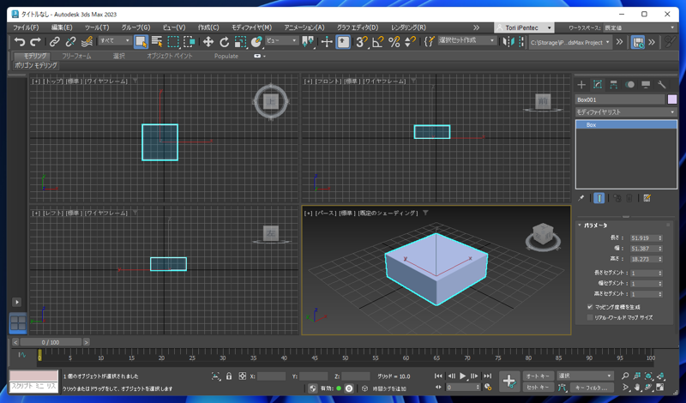The width and height of the screenshot is (686, 403).
Task: Go to the start frame button
Action: coord(438,376)
